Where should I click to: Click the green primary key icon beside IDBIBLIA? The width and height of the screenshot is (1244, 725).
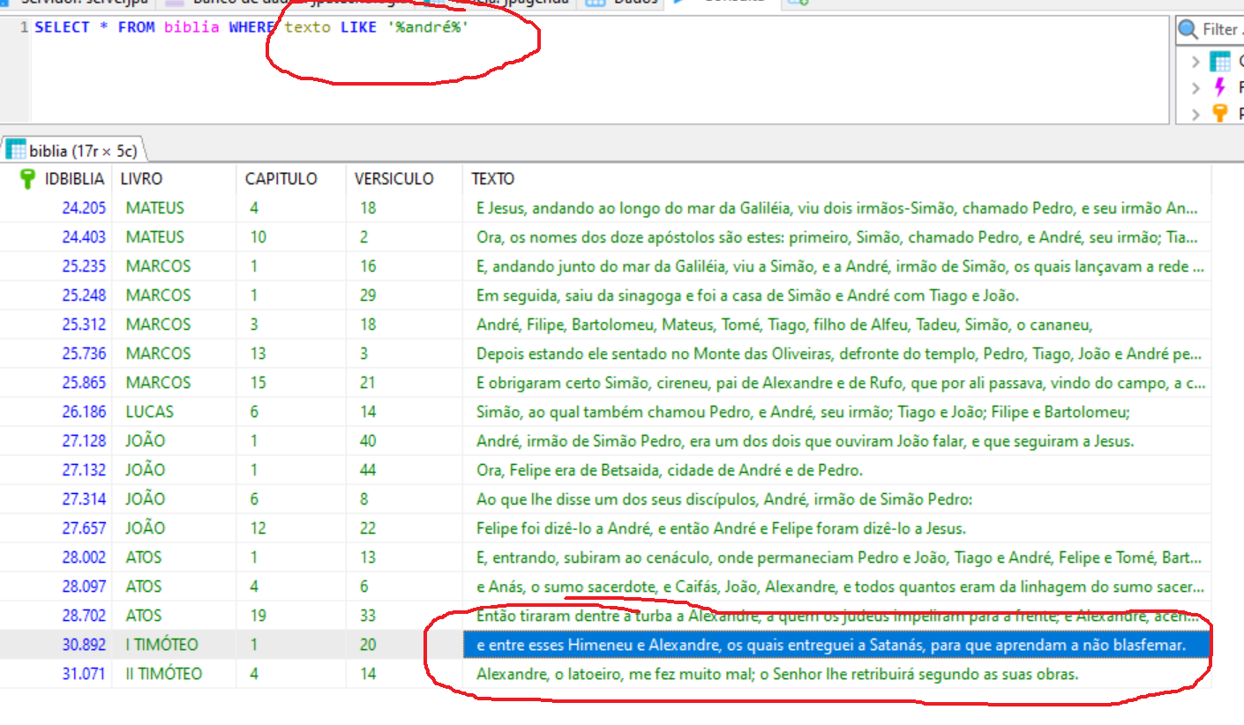click(x=26, y=179)
